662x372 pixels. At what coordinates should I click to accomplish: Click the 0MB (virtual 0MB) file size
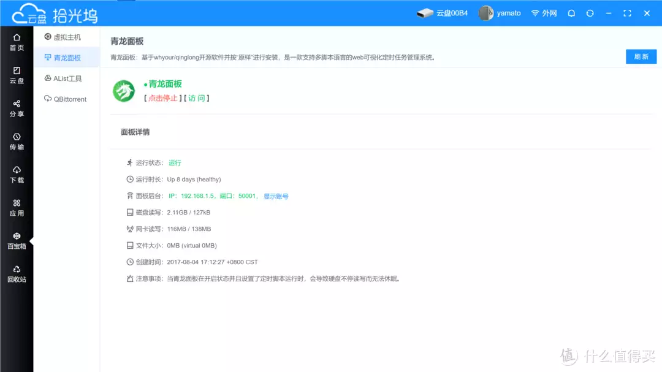coord(192,245)
